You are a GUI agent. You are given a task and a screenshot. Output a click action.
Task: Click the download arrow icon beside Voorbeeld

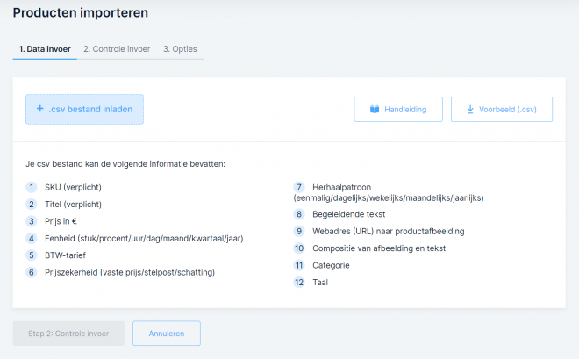(x=470, y=110)
